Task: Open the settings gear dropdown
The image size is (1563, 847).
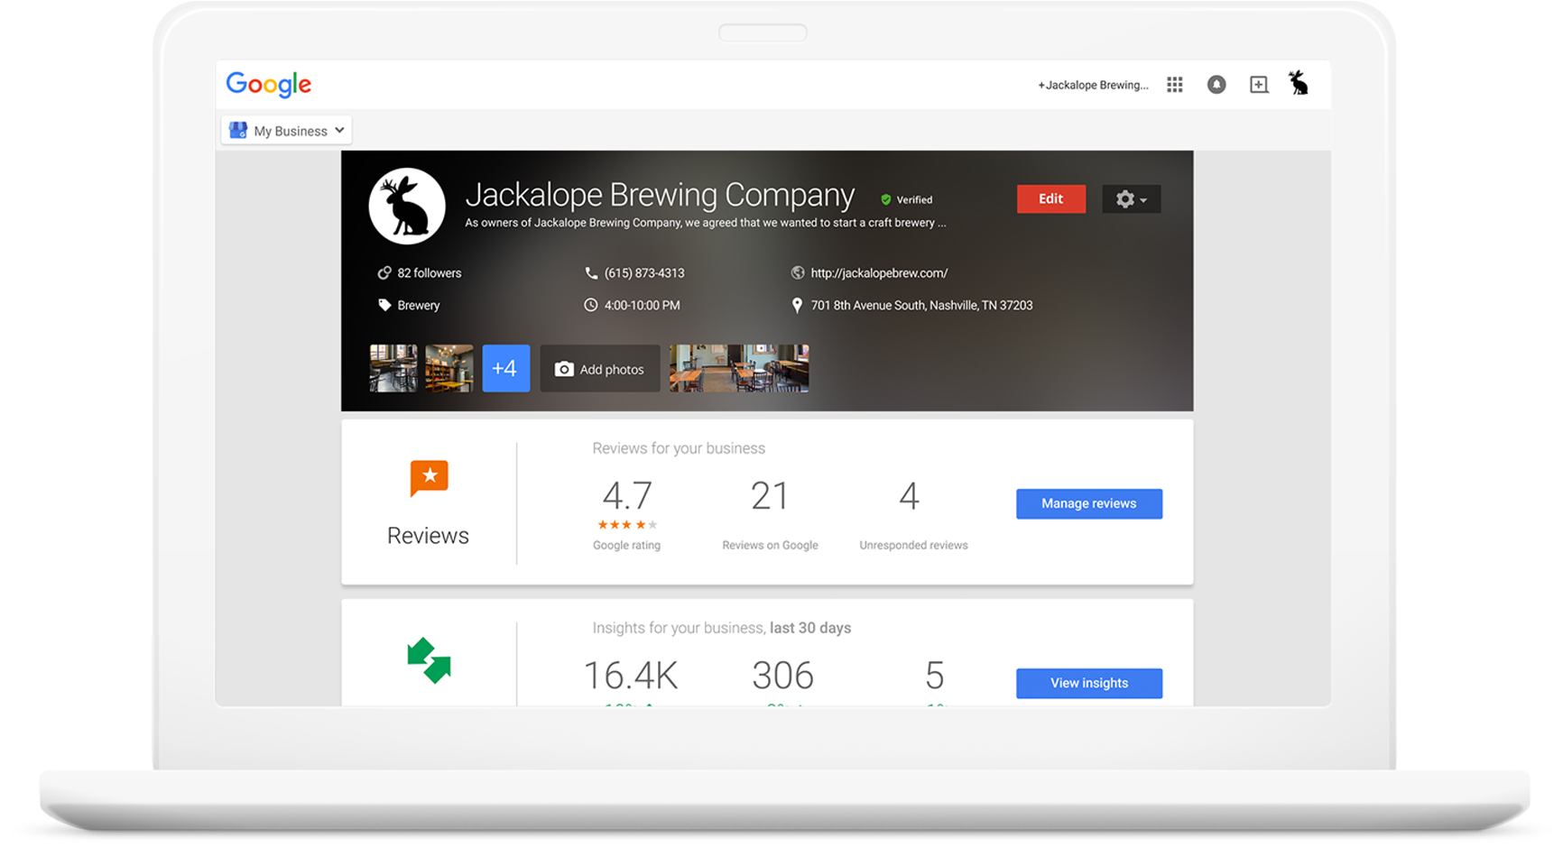Action: click(1131, 199)
